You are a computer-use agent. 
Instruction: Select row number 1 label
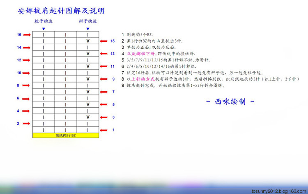[x=113, y=130]
